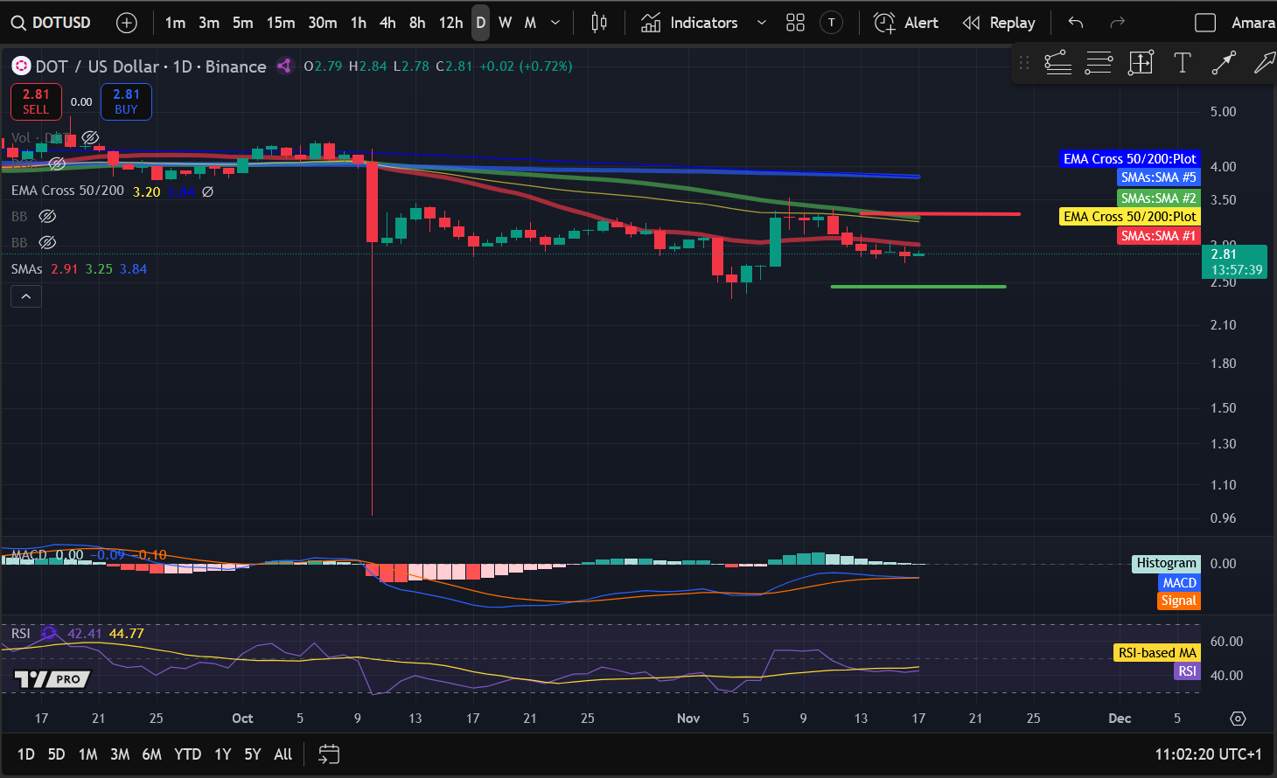Click the green SMAs:SMA #2 label
1277x778 pixels.
tap(1158, 198)
